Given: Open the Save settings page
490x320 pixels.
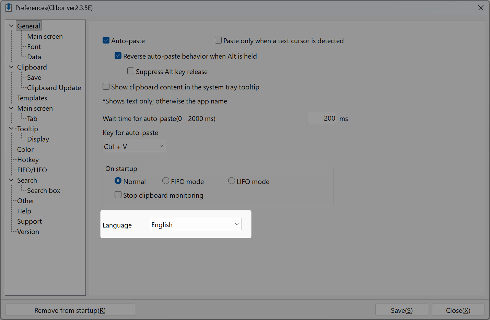Looking at the screenshot, I should tap(34, 77).
